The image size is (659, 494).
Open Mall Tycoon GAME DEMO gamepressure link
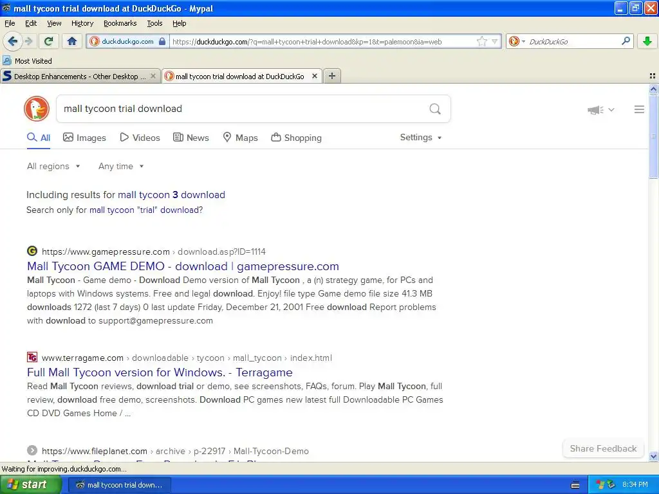[x=183, y=266]
